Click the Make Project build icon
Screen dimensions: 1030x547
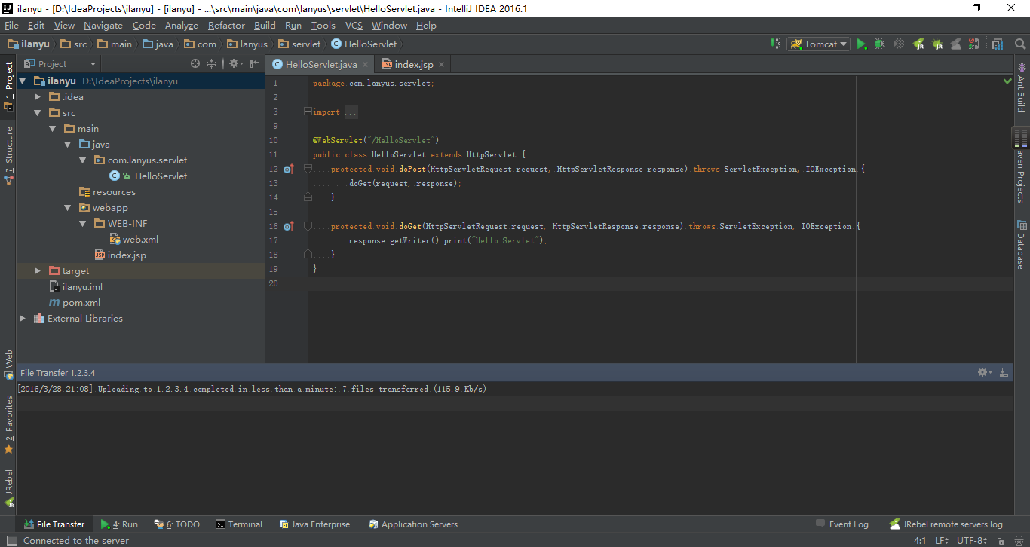point(776,44)
